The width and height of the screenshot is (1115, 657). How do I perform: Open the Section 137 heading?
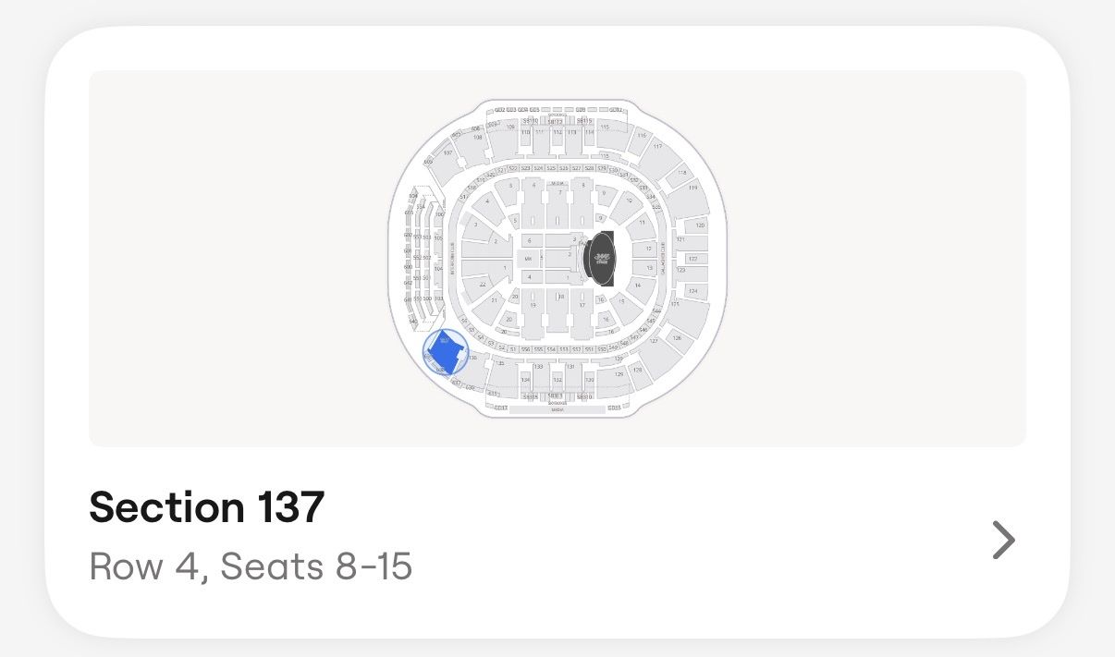[207, 507]
